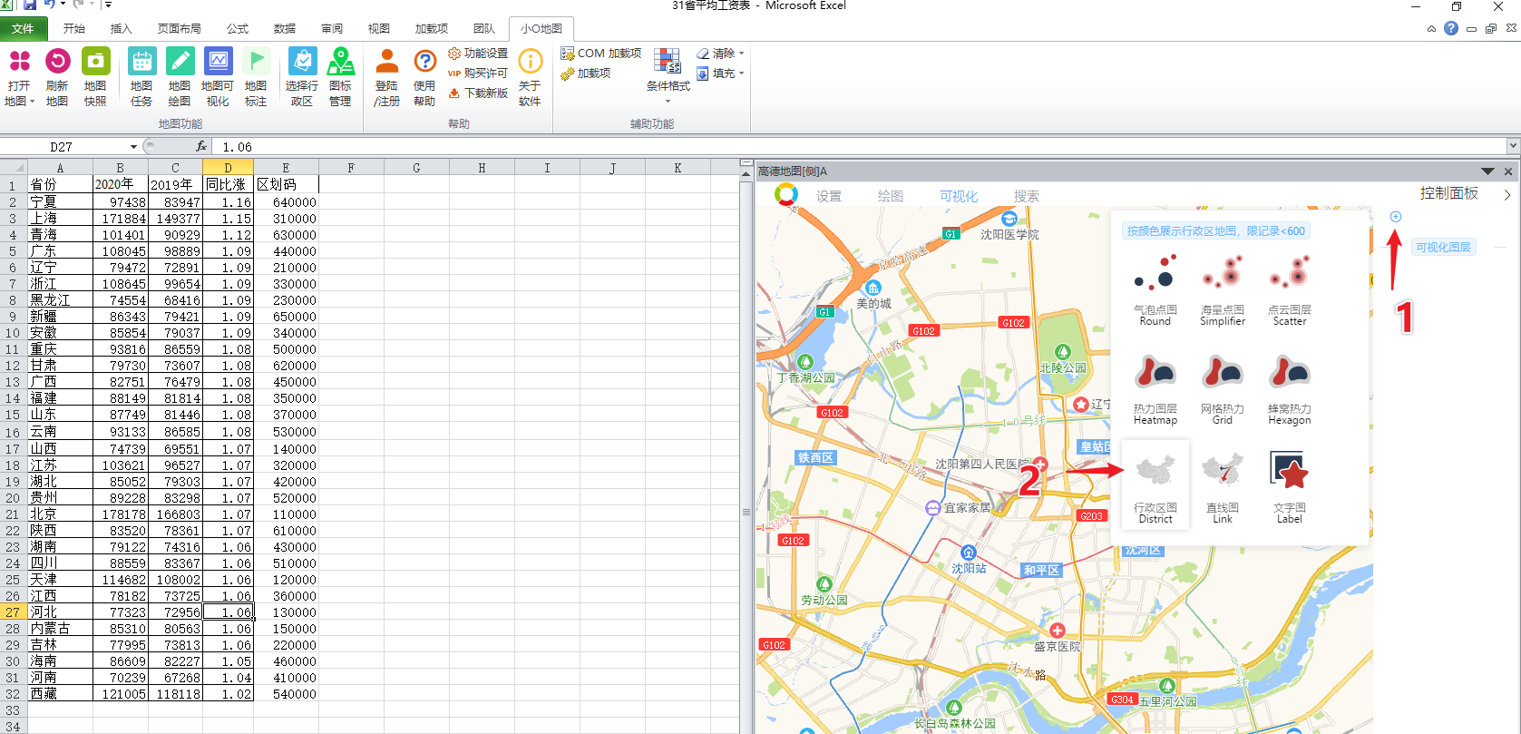Select the cell containing 北京
This screenshot has height=734, width=1521.
tap(60, 514)
